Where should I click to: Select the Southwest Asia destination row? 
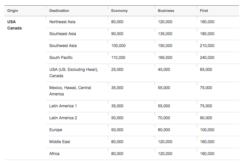[x=63, y=46]
